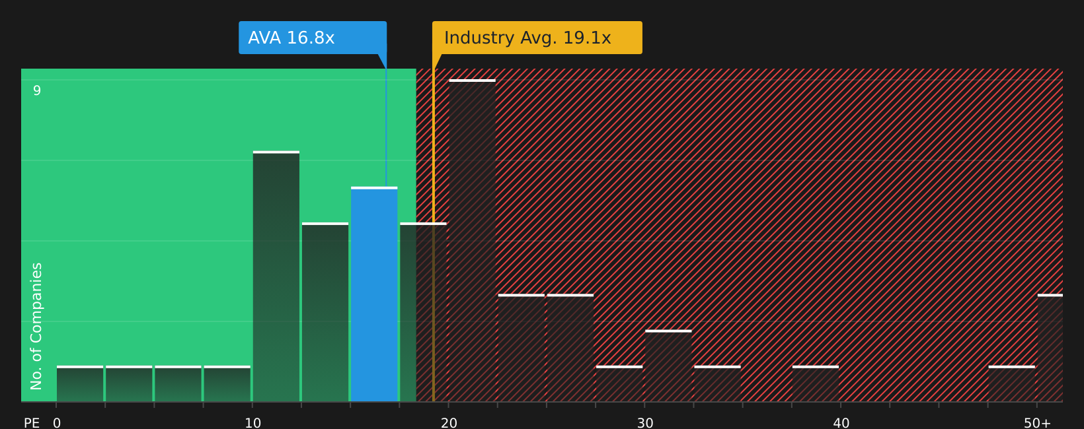
Task: Click the x-axis tick label '0'
Action: pos(57,423)
